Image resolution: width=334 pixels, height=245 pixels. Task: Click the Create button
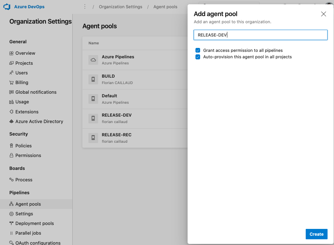316,234
